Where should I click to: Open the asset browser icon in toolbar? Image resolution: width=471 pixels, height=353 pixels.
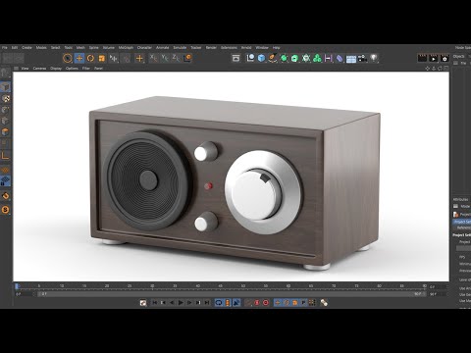(x=235, y=58)
